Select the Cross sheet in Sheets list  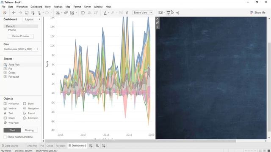click(12, 73)
